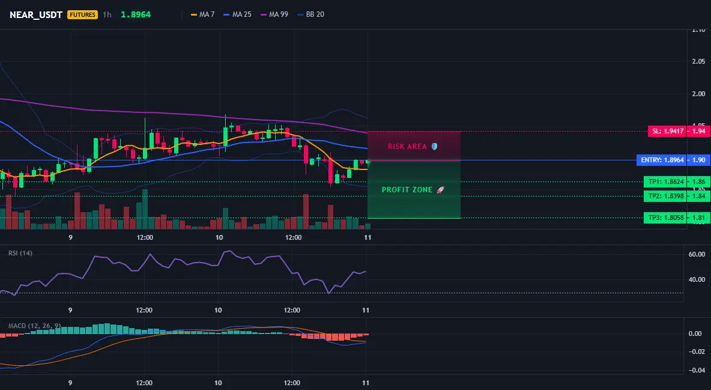Toggle the MA 99 legend item
This screenshot has height=390, width=711.
pos(274,14)
